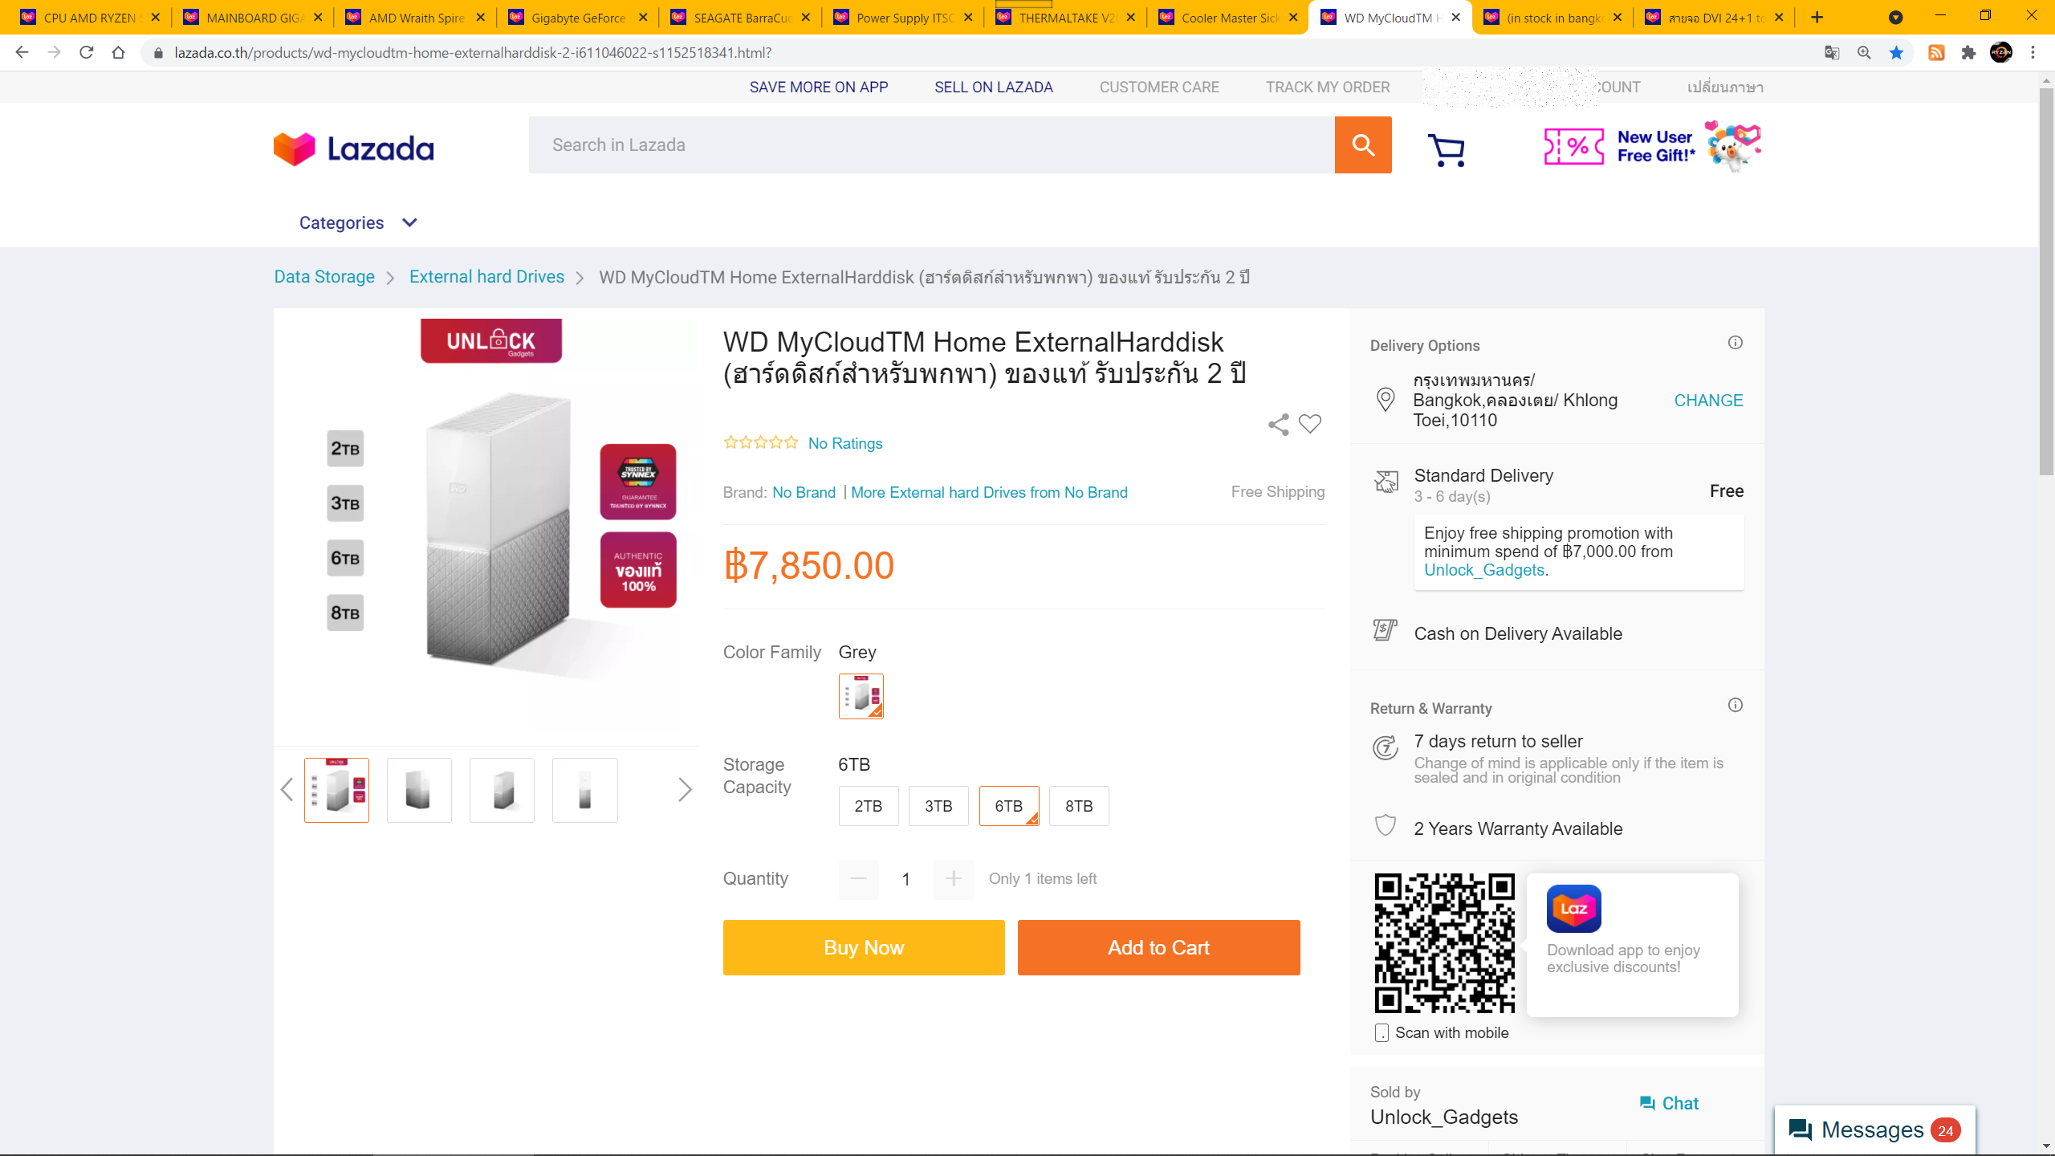Click the home button in toolbar
This screenshot has width=2055, height=1156.
coord(119,53)
